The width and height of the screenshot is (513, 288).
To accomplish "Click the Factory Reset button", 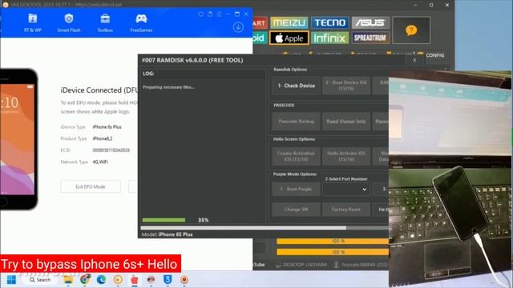I will 346,210.
